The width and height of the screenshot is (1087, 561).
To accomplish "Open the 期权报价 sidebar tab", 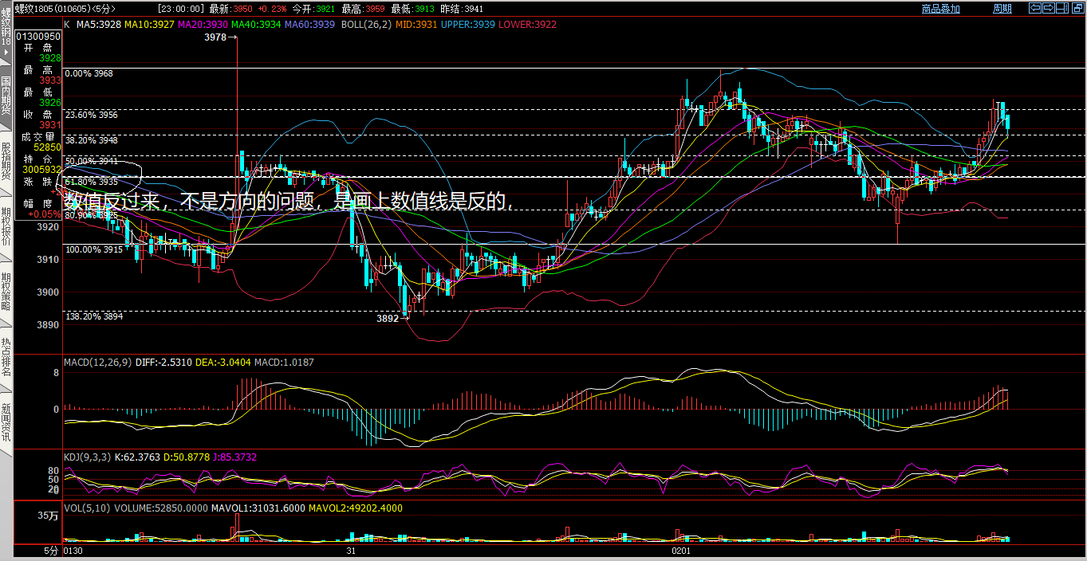I will (6, 226).
